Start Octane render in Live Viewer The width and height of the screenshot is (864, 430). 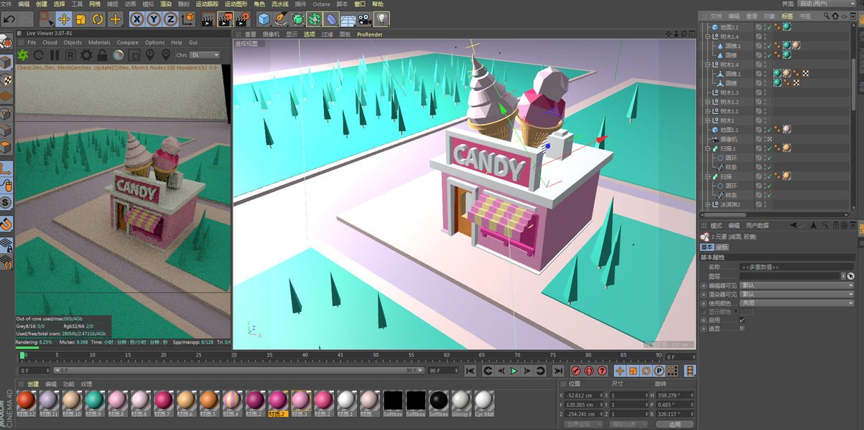[23, 54]
